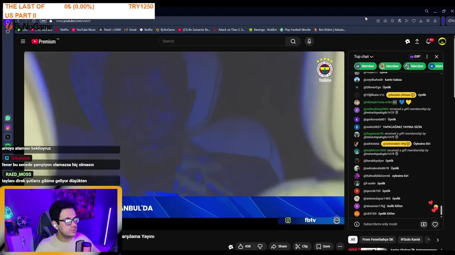Click username @zeydbahadir in chat
The width and height of the screenshot is (455, 255).
tap(373, 80)
